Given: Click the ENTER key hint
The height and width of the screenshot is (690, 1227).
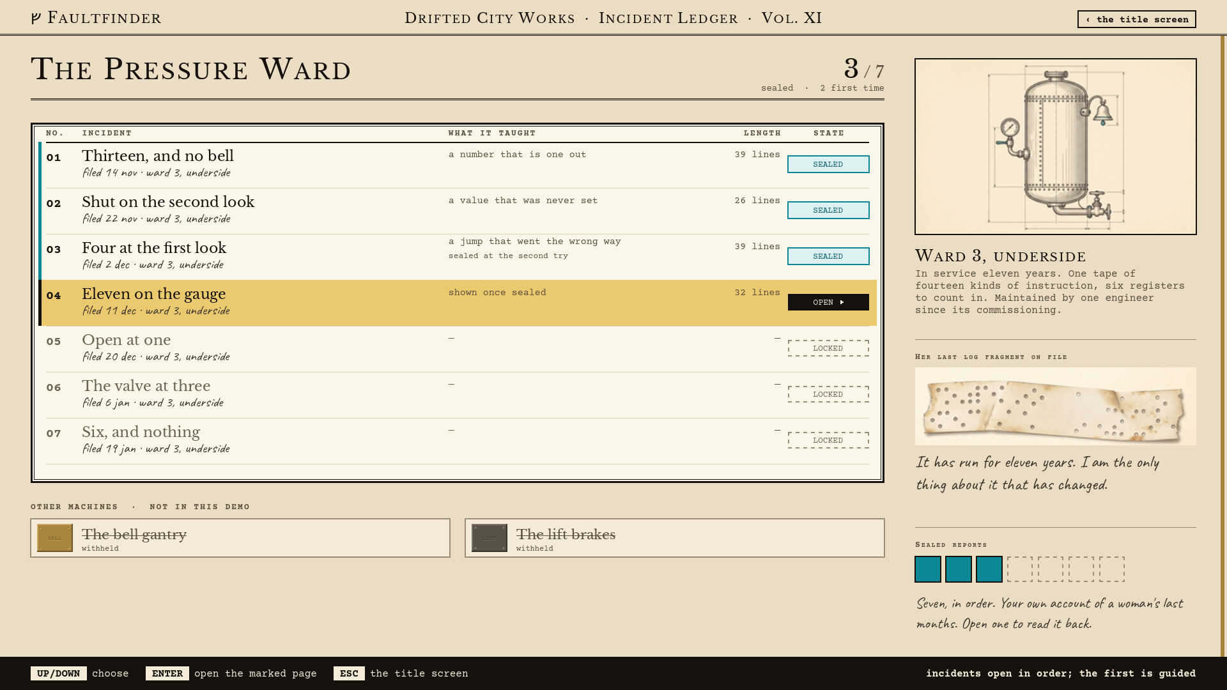Looking at the screenshot, I should pyautogui.click(x=167, y=673).
